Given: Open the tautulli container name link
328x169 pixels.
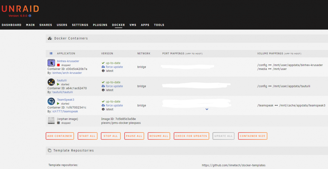Looking at the screenshot, I should tap(62, 80).
